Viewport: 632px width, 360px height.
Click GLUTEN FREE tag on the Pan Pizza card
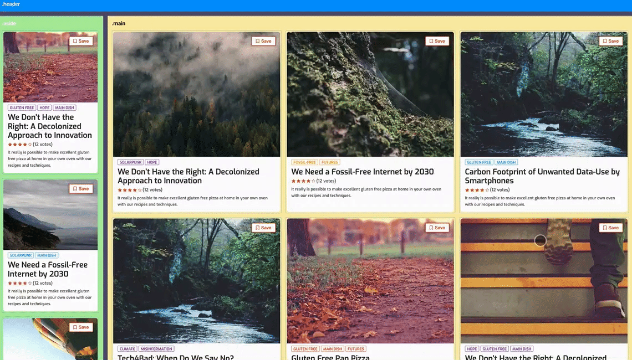pos(305,349)
